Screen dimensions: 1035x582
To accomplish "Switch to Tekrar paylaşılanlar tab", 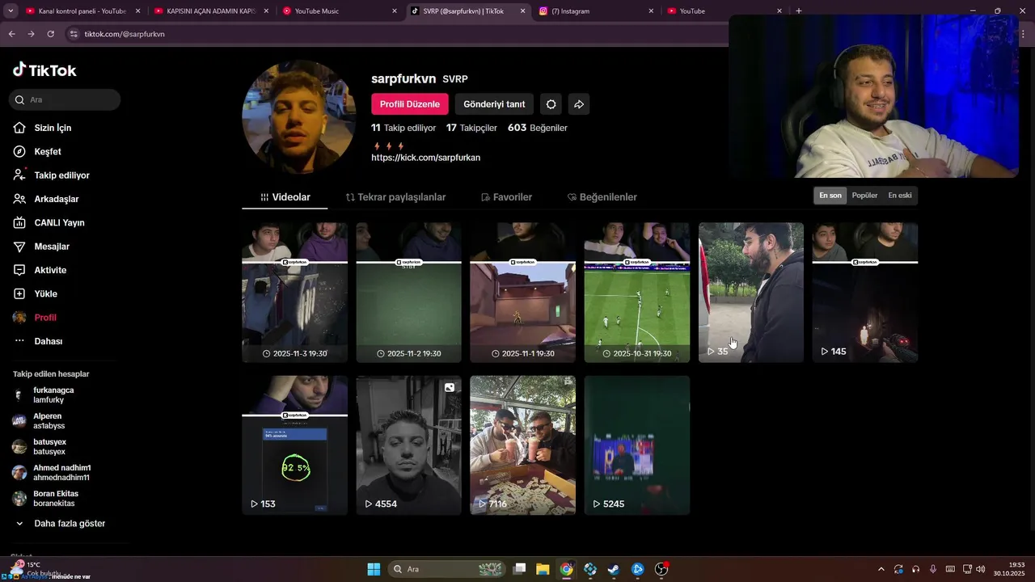I will pyautogui.click(x=395, y=197).
